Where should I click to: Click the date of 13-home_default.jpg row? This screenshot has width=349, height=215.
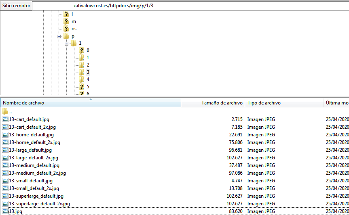coord(337,135)
